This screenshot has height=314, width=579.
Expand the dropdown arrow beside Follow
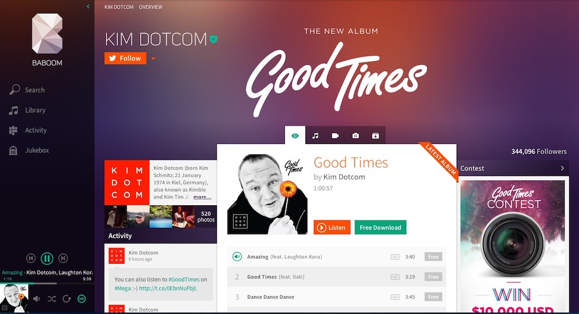coord(153,58)
